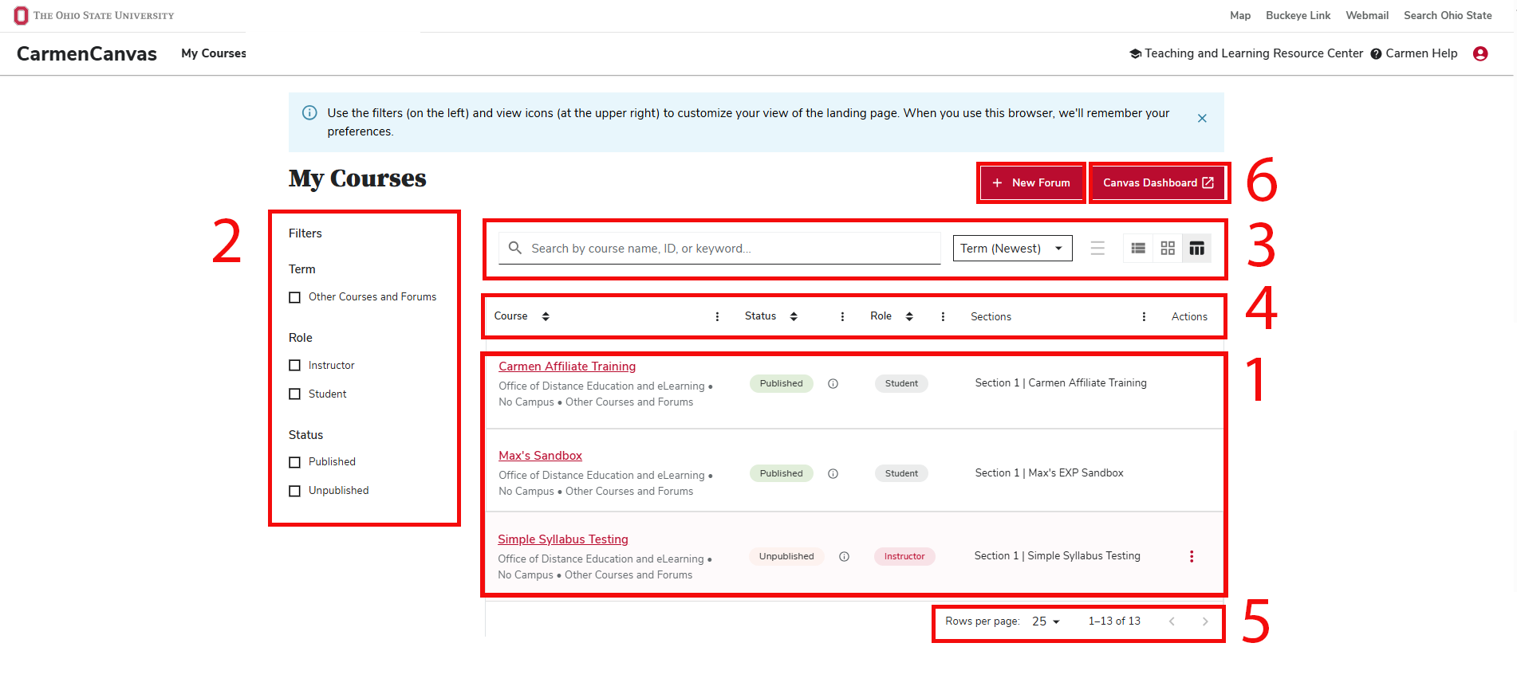Screen dimensions: 1517x690
Task: Click the Instructor role badge
Action: pyautogui.click(x=904, y=556)
